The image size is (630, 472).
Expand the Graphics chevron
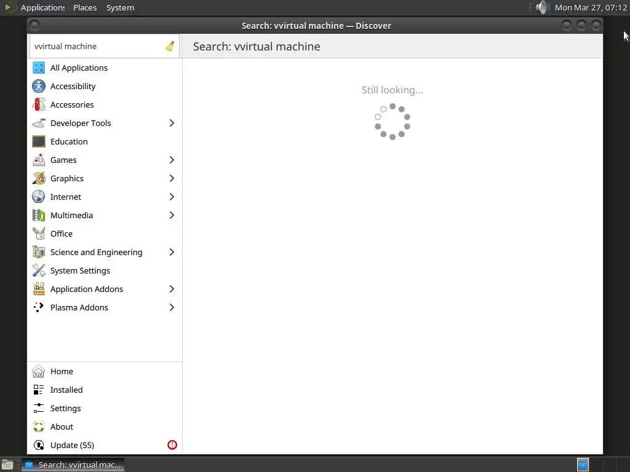[x=172, y=179]
